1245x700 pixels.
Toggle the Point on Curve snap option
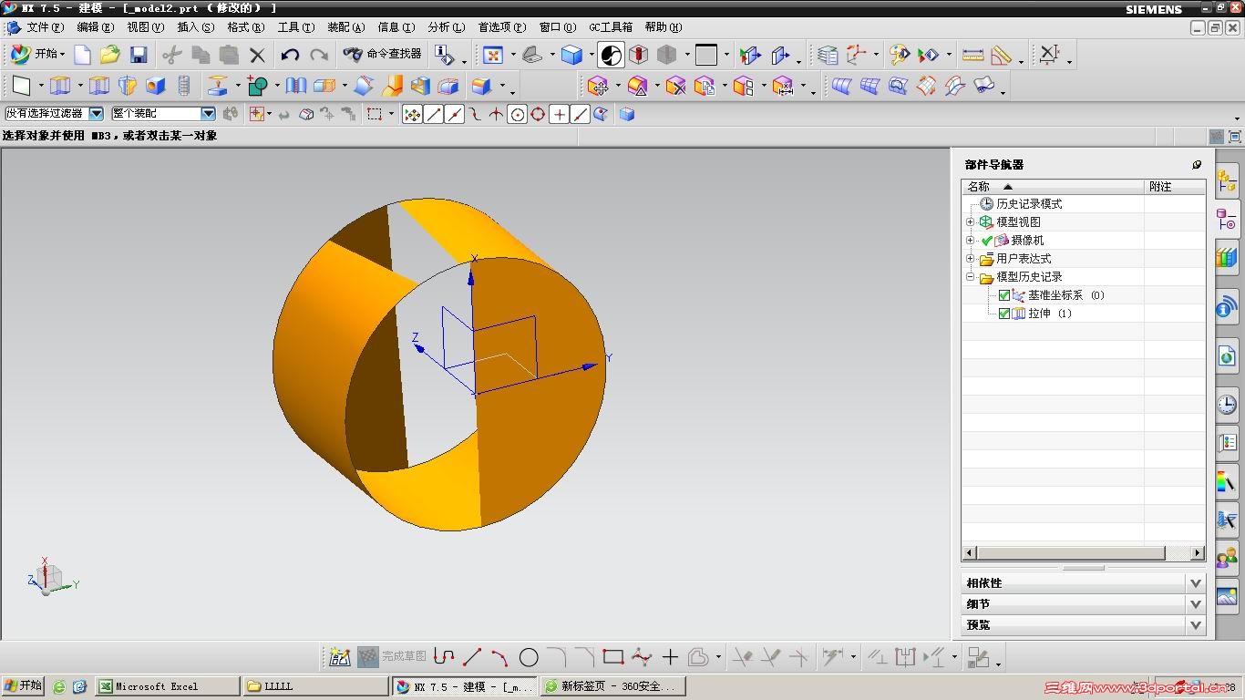(x=580, y=114)
